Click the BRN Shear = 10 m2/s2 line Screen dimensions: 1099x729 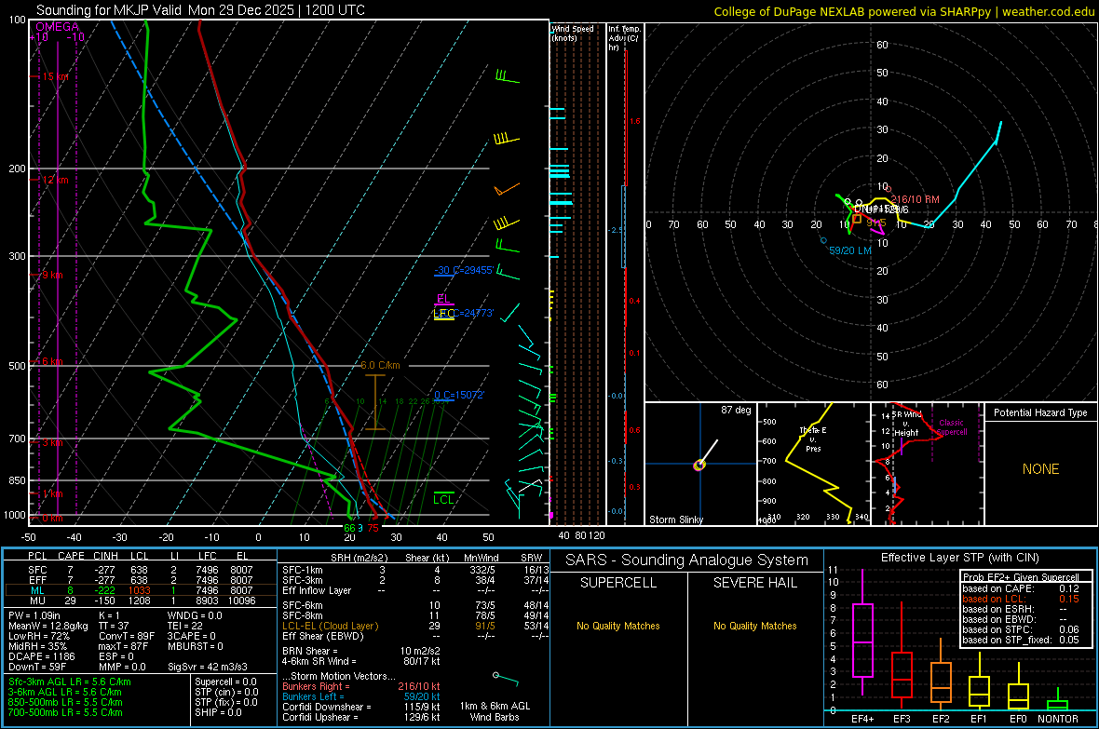tap(361, 651)
